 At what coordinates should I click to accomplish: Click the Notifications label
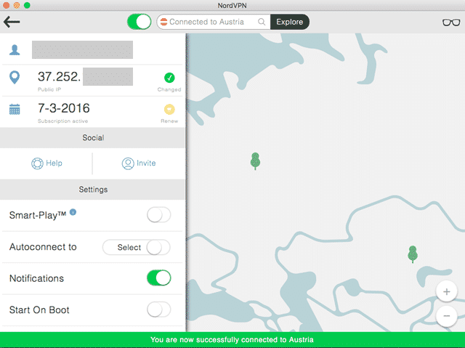click(x=36, y=278)
